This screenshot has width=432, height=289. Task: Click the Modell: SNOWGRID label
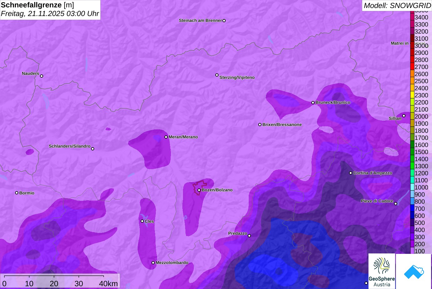[x=397, y=6]
